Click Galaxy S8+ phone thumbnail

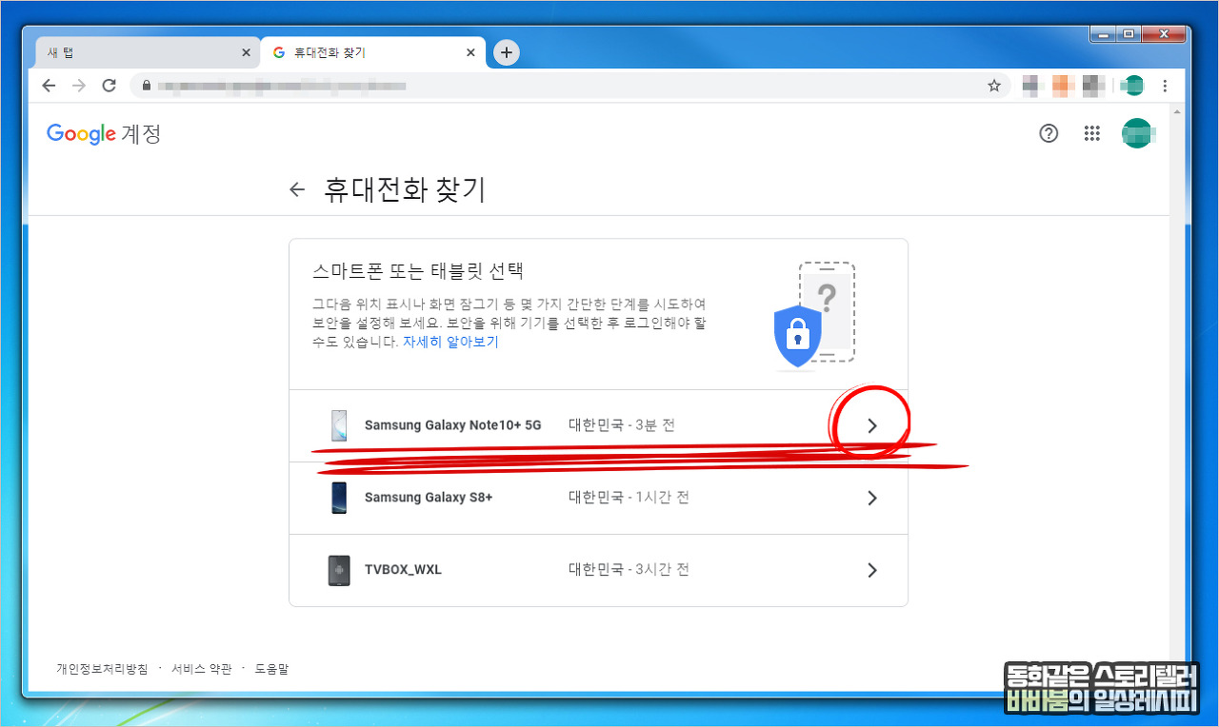tap(339, 498)
